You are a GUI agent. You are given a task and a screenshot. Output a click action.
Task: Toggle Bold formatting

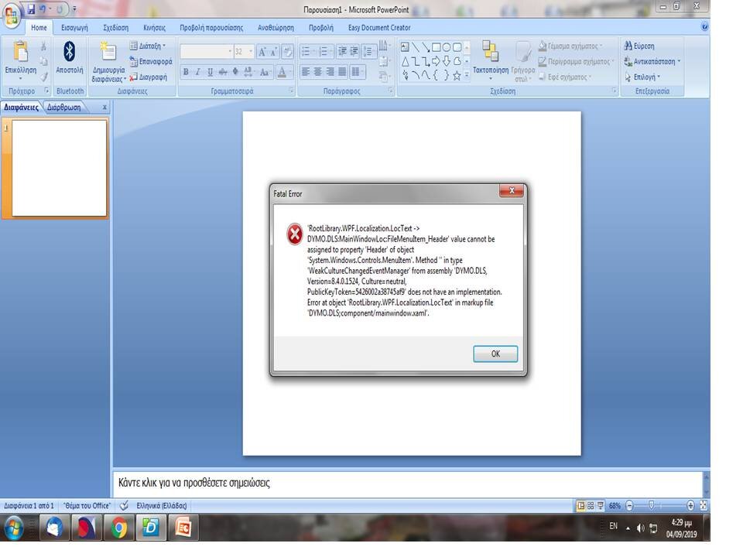tap(187, 72)
